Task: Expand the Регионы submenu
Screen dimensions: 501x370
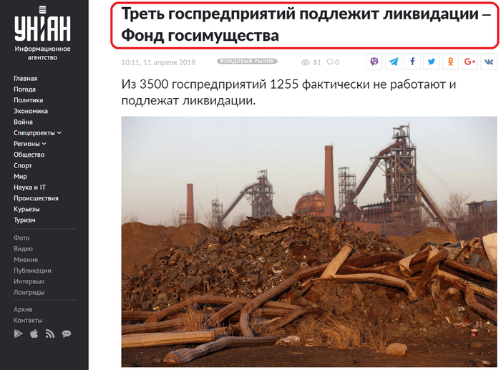Action: [30, 144]
